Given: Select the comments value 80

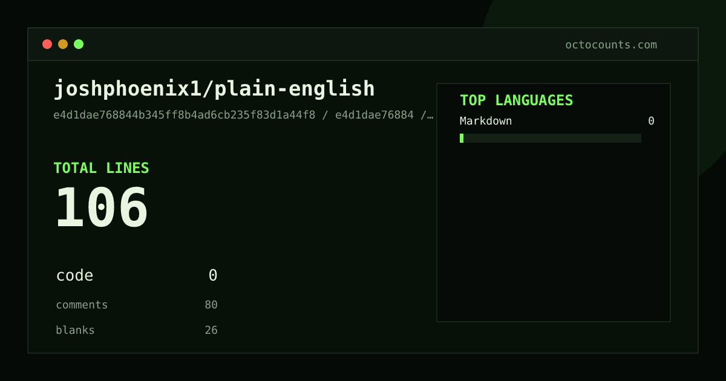Looking at the screenshot, I should (211, 305).
